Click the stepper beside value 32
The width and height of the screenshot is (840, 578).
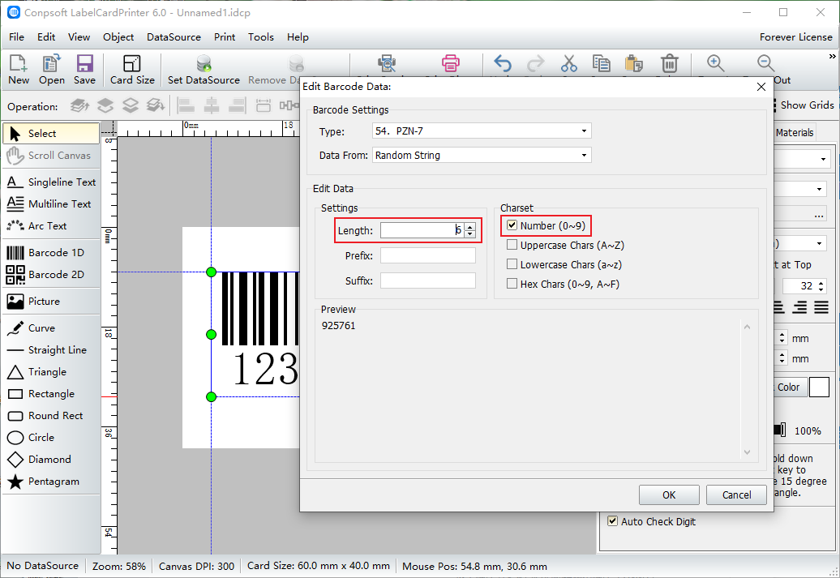click(821, 286)
